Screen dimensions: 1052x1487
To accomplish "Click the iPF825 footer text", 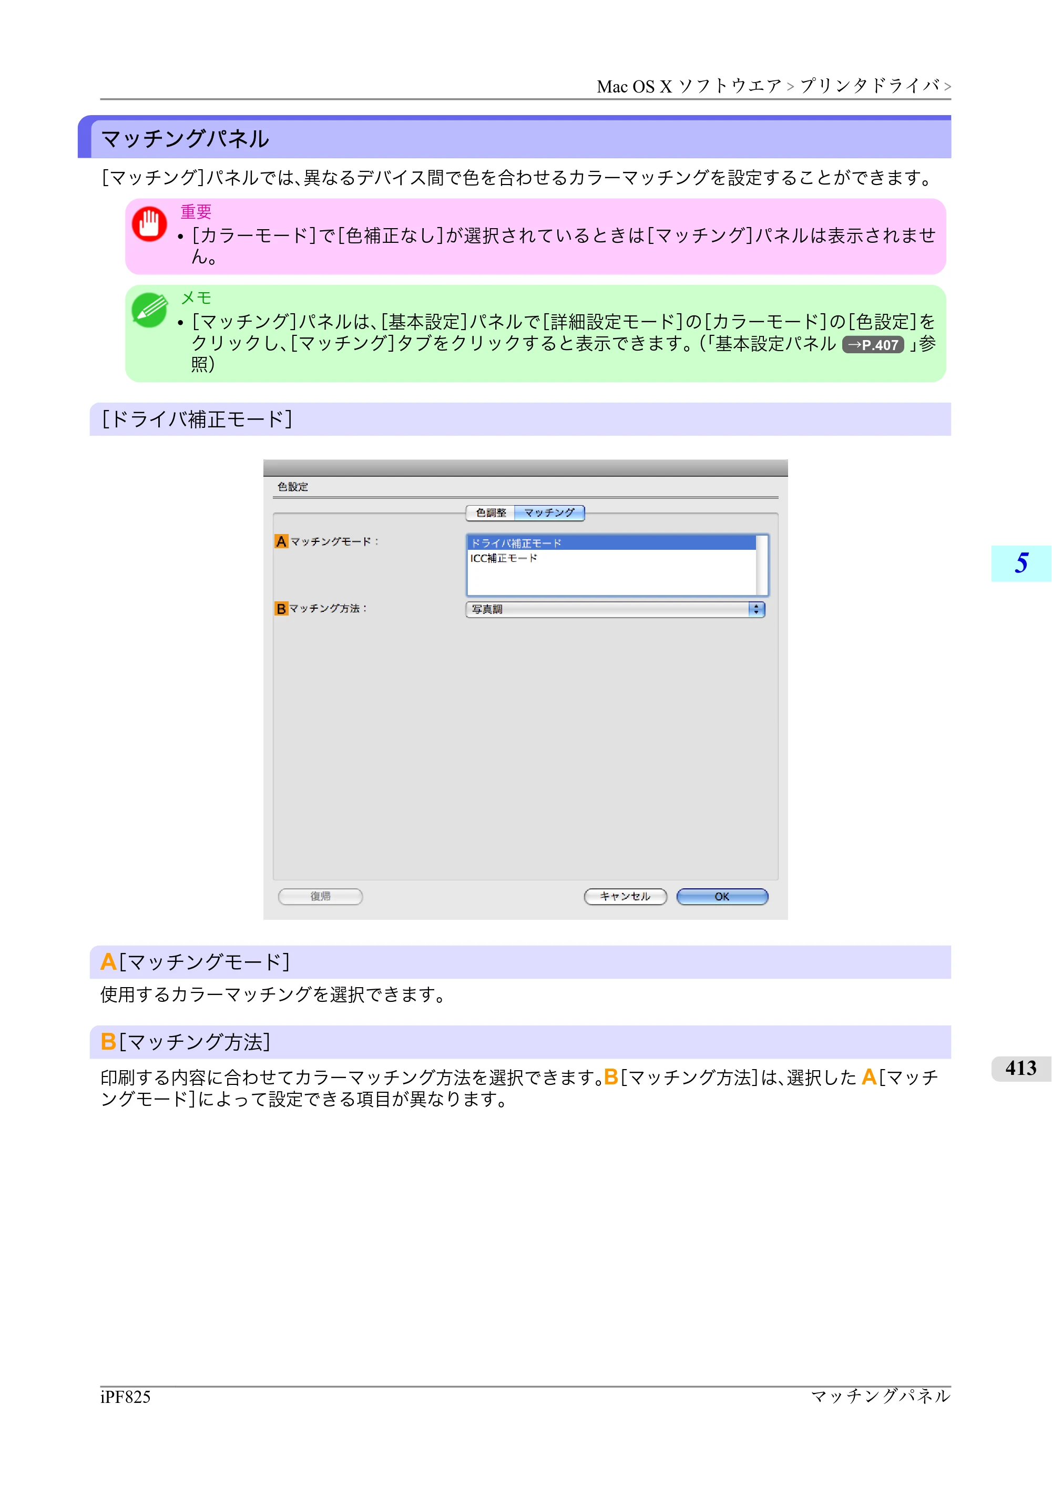I will pos(126,1397).
